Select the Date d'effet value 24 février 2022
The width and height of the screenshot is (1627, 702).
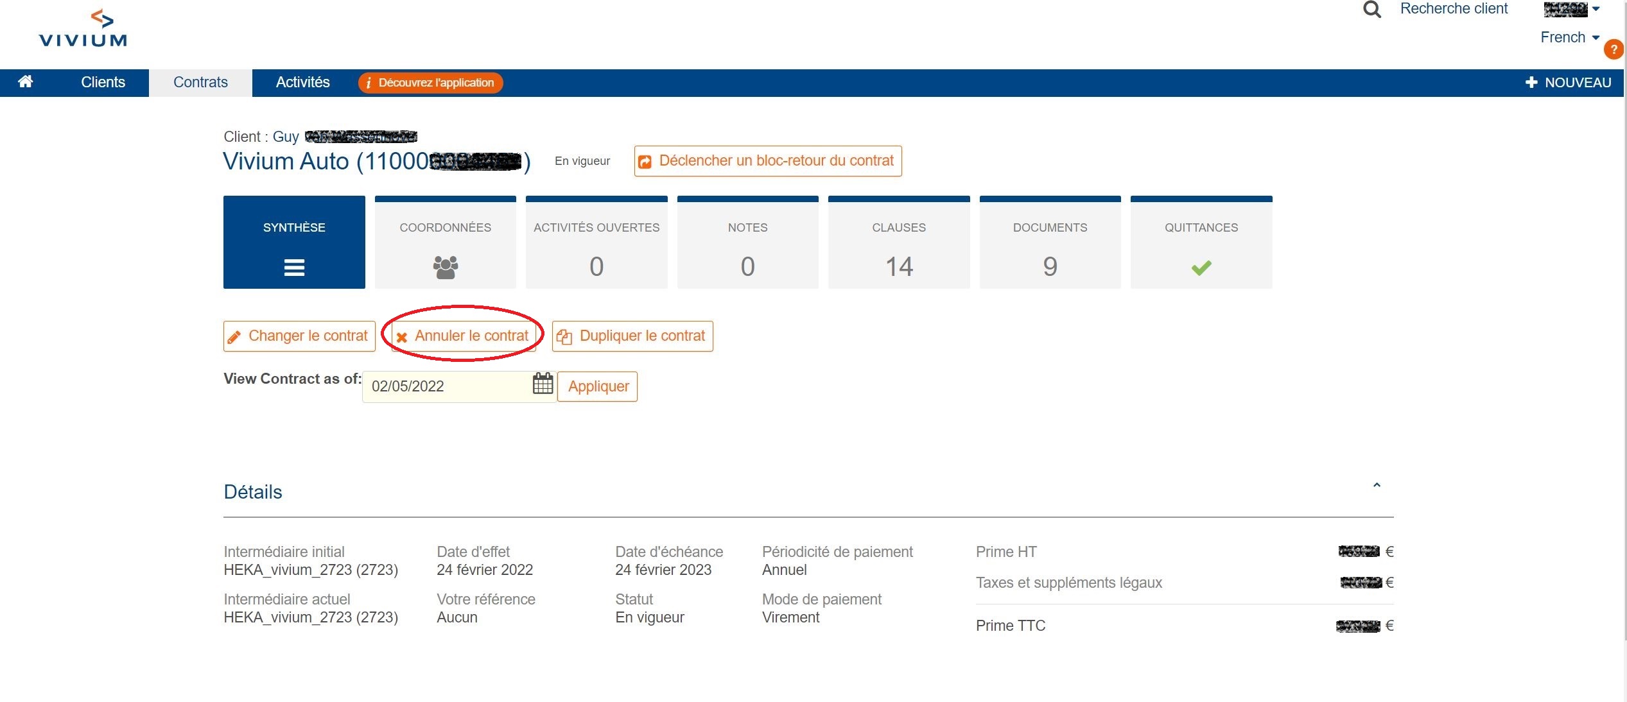pyautogui.click(x=485, y=570)
